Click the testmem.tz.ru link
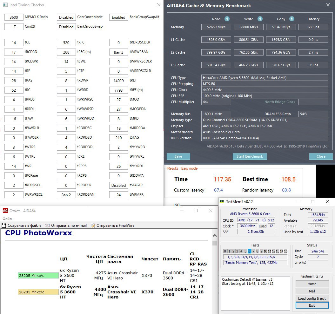The width and height of the screenshot is (335, 314). point(312,276)
